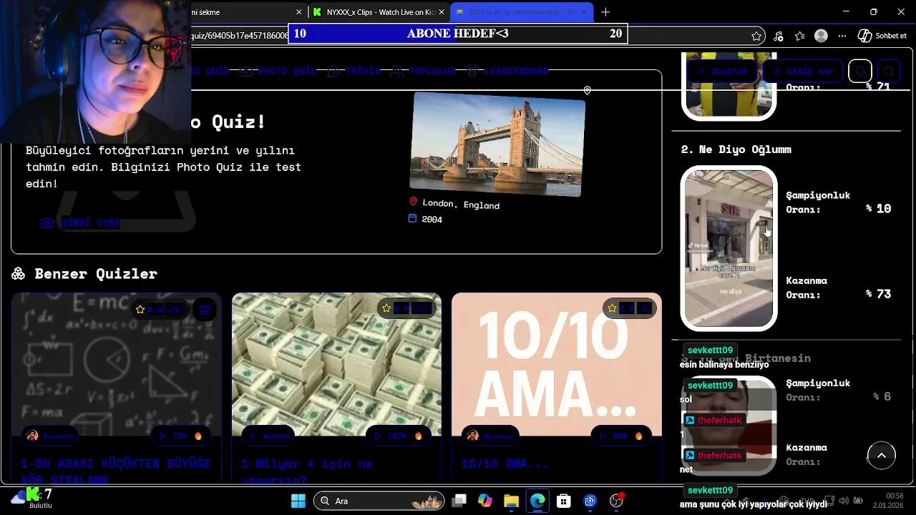
Task: Click the Giriş Yap login button
Action: [x=803, y=71]
